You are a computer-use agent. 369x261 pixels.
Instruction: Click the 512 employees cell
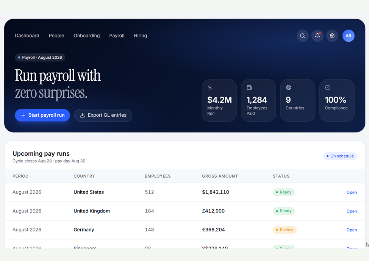149,192
